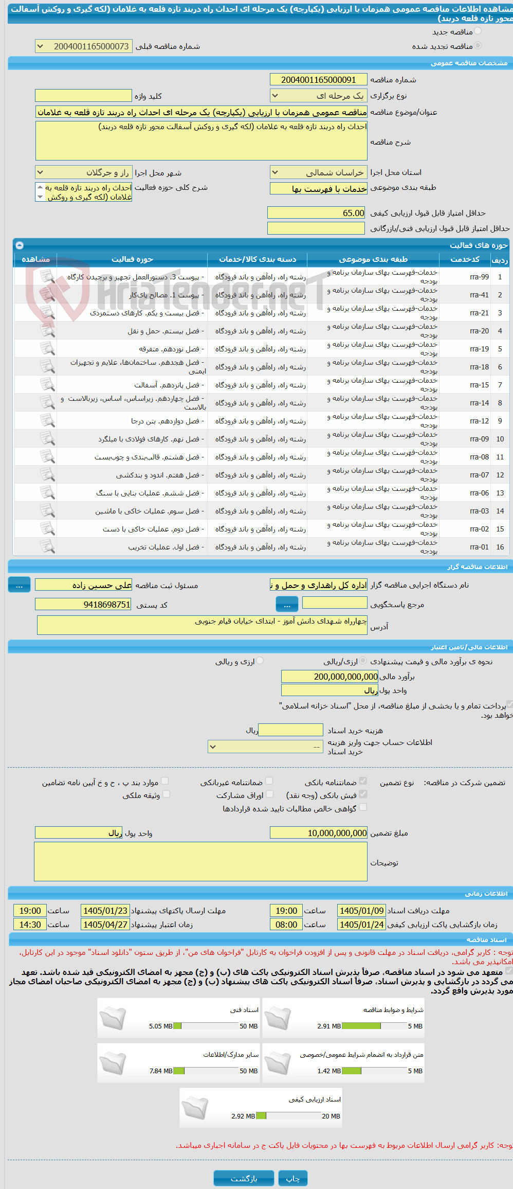
Task: Toggle اوراق مشارکت checkbox
Action: click(269, 794)
